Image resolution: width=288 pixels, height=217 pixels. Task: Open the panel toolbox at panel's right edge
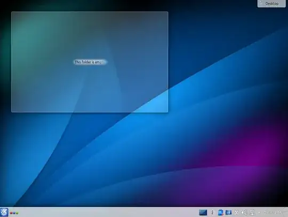(286, 212)
